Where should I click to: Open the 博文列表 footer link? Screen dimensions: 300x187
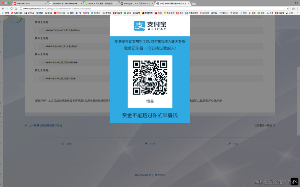click(x=160, y=175)
